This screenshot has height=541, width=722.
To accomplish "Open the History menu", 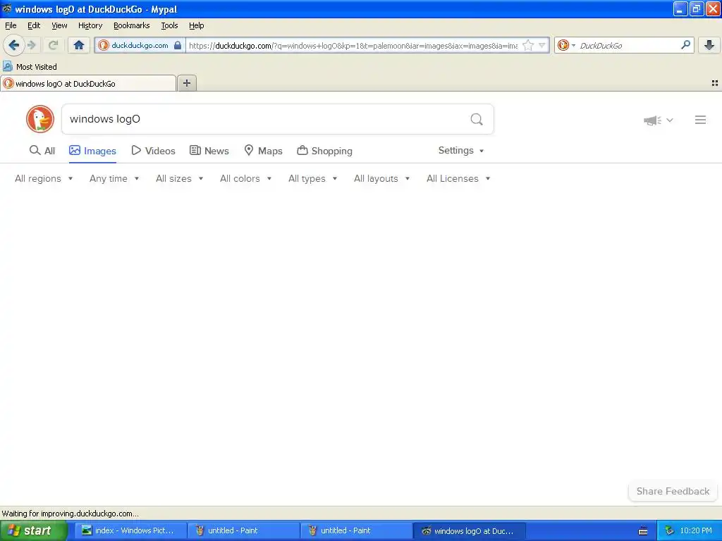I will (90, 25).
